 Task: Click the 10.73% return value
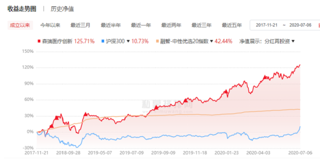(x=140, y=41)
